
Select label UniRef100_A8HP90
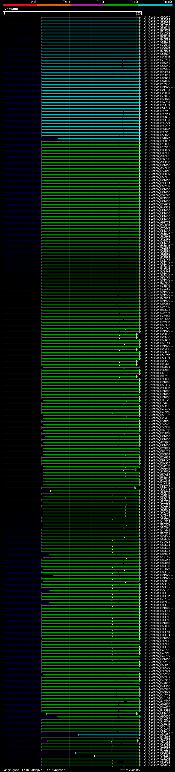[x=157, y=162]
